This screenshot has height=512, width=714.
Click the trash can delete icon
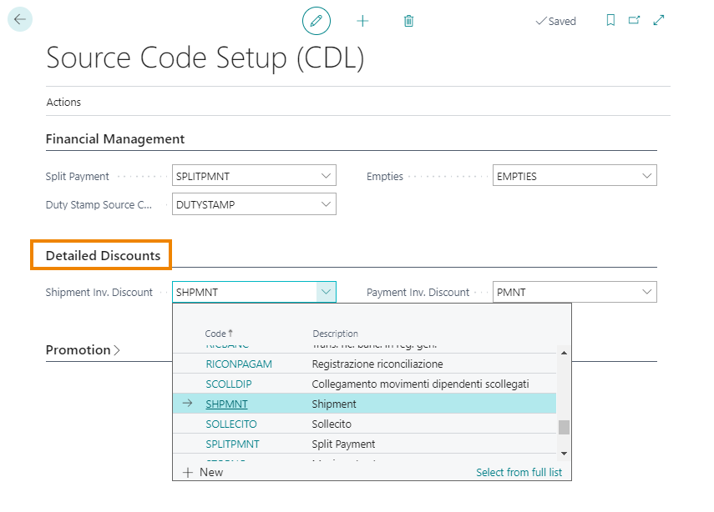pyautogui.click(x=409, y=21)
